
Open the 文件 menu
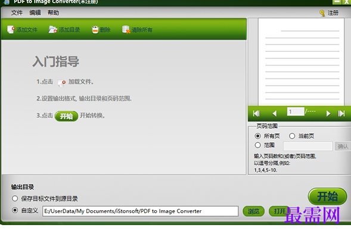(x=17, y=13)
